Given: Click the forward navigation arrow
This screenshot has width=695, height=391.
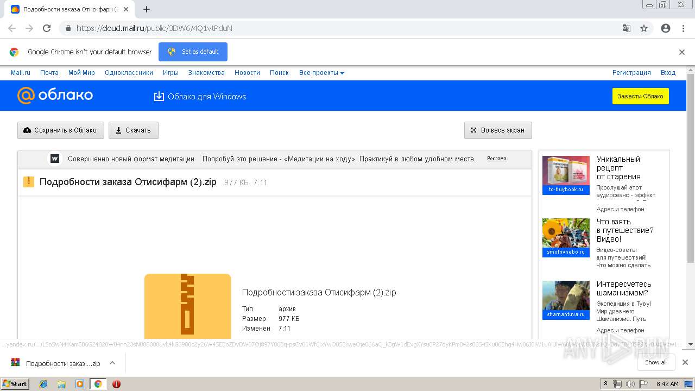Looking at the screenshot, I should click(x=29, y=28).
